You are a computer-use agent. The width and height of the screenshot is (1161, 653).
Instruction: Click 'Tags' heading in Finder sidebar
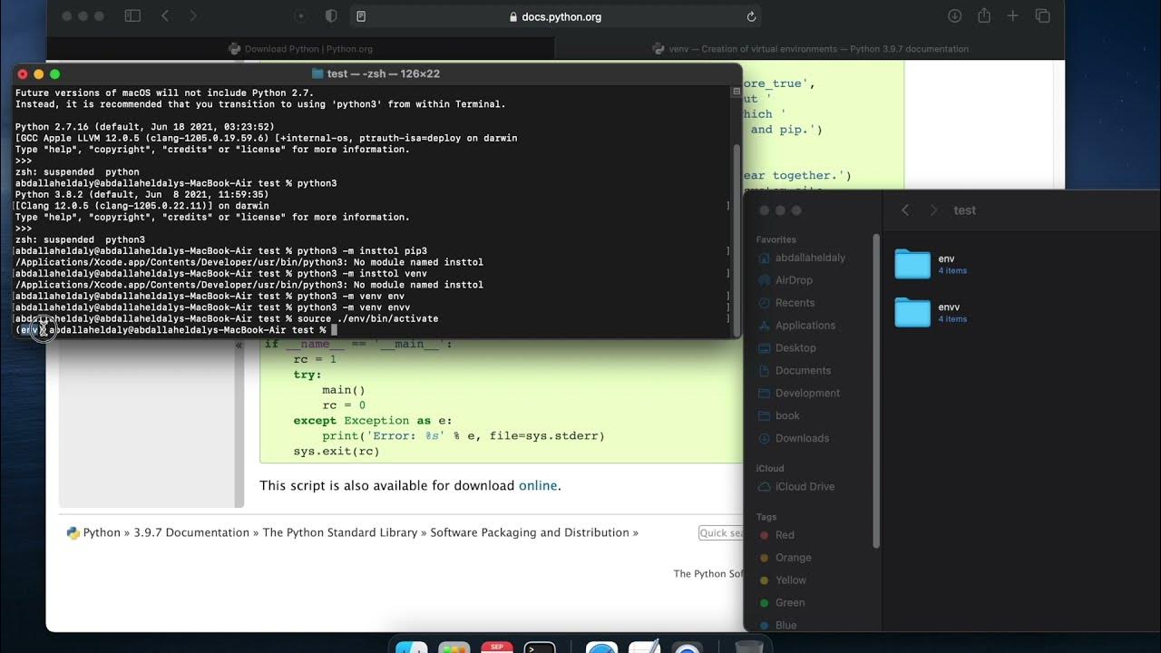pos(766,517)
